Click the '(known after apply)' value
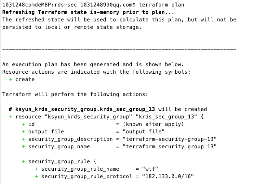Viewport: 267px width, 184px height. tap(153, 124)
